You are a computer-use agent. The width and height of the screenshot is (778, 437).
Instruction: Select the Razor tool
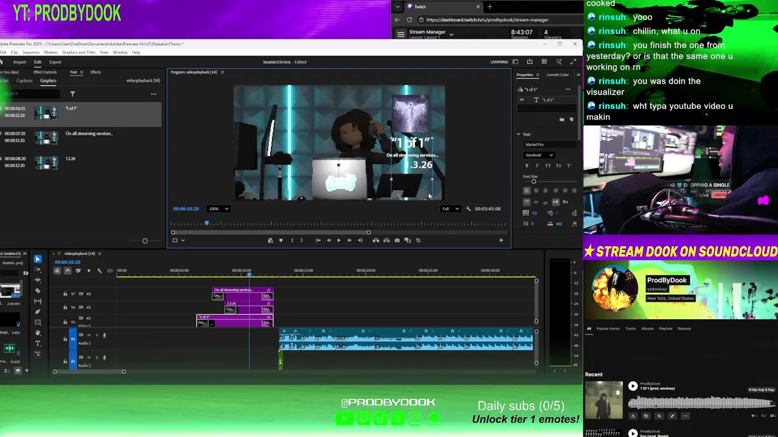38,290
